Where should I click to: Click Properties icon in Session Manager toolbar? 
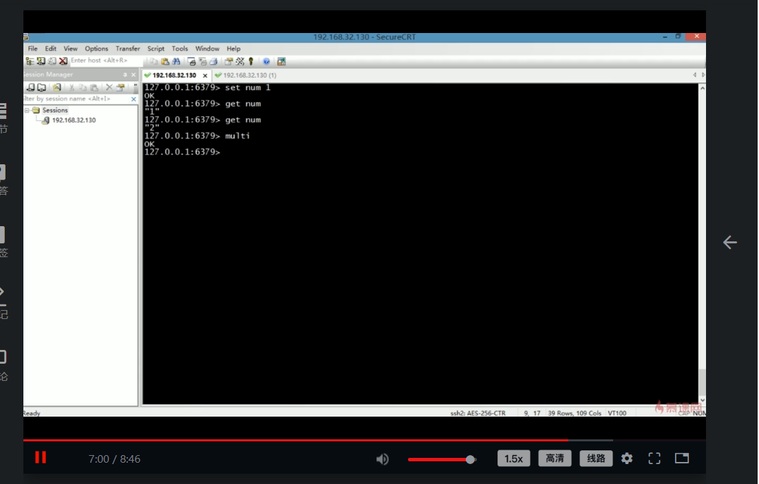point(120,87)
